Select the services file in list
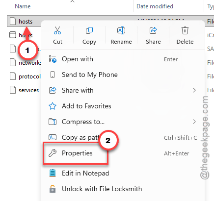214x201 pixels. (x=25, y=90)
